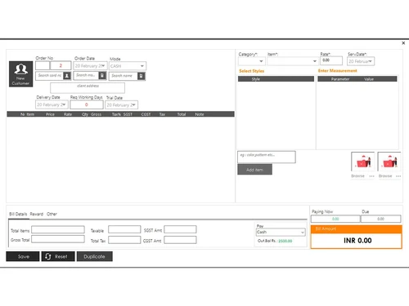Viewport: 409px width, 306px height.
Task: Focus the CGST Amt field
Action: click(180, 240)
